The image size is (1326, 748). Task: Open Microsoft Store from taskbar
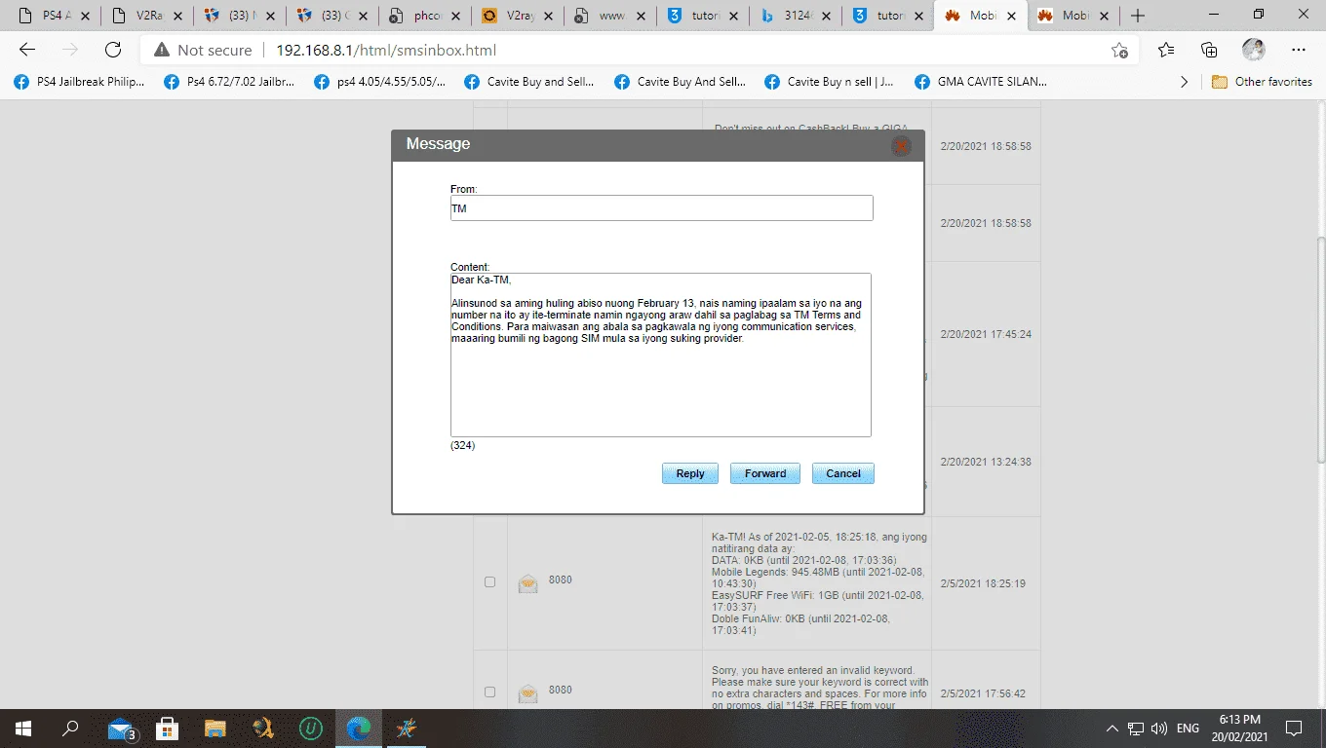coord(167,729)
